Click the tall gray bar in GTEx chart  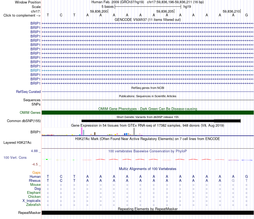[x=134, y=132]
